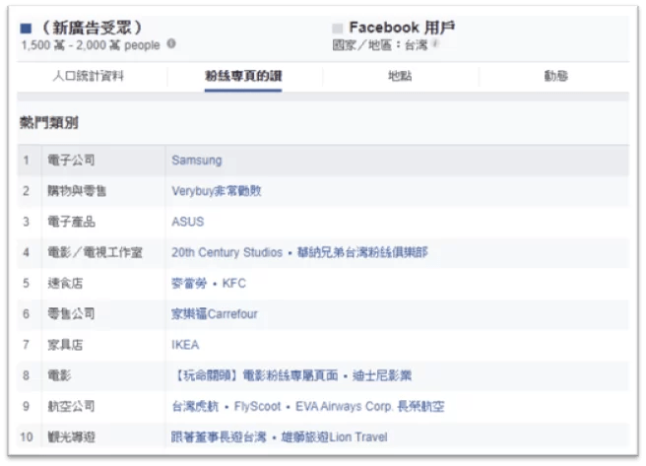The height and width of the screenshot is (466, 646).
Task: Click the 國家／地區：台灣 label
Action: pos(380,44)
